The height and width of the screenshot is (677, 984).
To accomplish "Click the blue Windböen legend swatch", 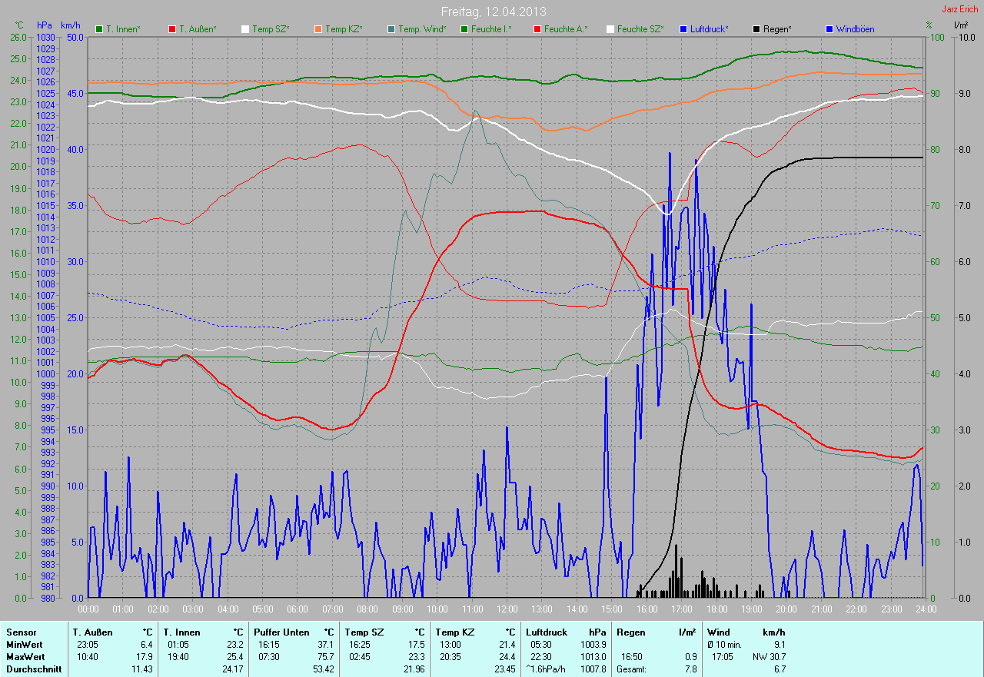I will [x=829, y=29].
